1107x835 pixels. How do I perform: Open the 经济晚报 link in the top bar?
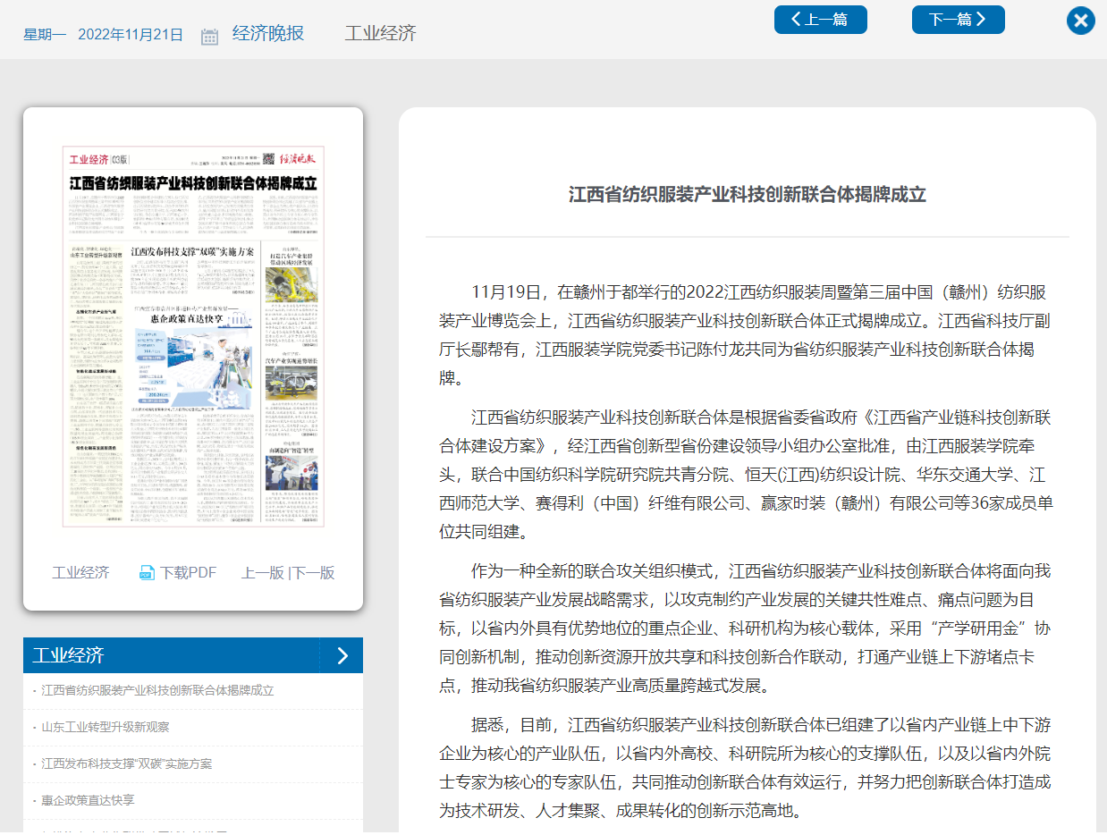[268, 34]
